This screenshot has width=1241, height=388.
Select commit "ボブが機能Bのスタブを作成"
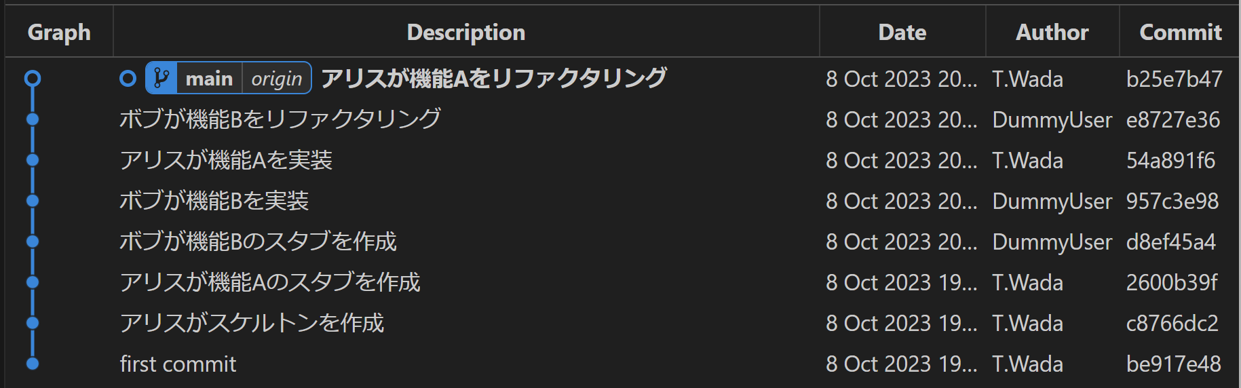(x=258, y=242)
